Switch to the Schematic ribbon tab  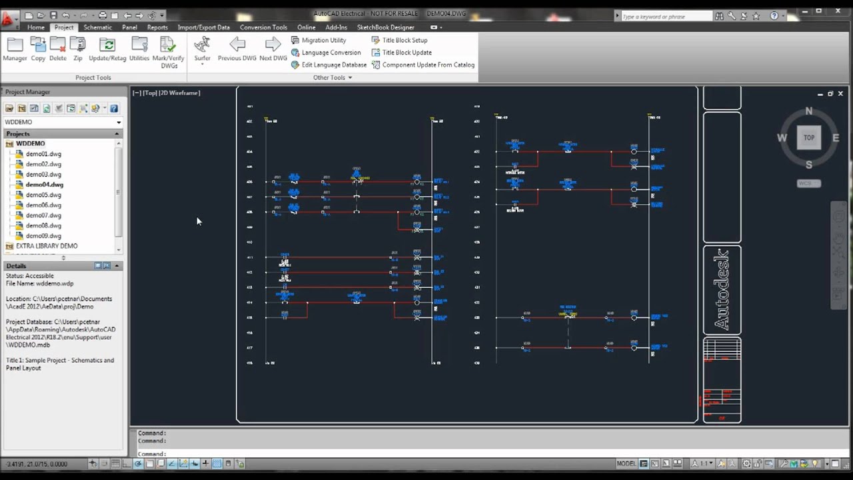click(97, 27)
